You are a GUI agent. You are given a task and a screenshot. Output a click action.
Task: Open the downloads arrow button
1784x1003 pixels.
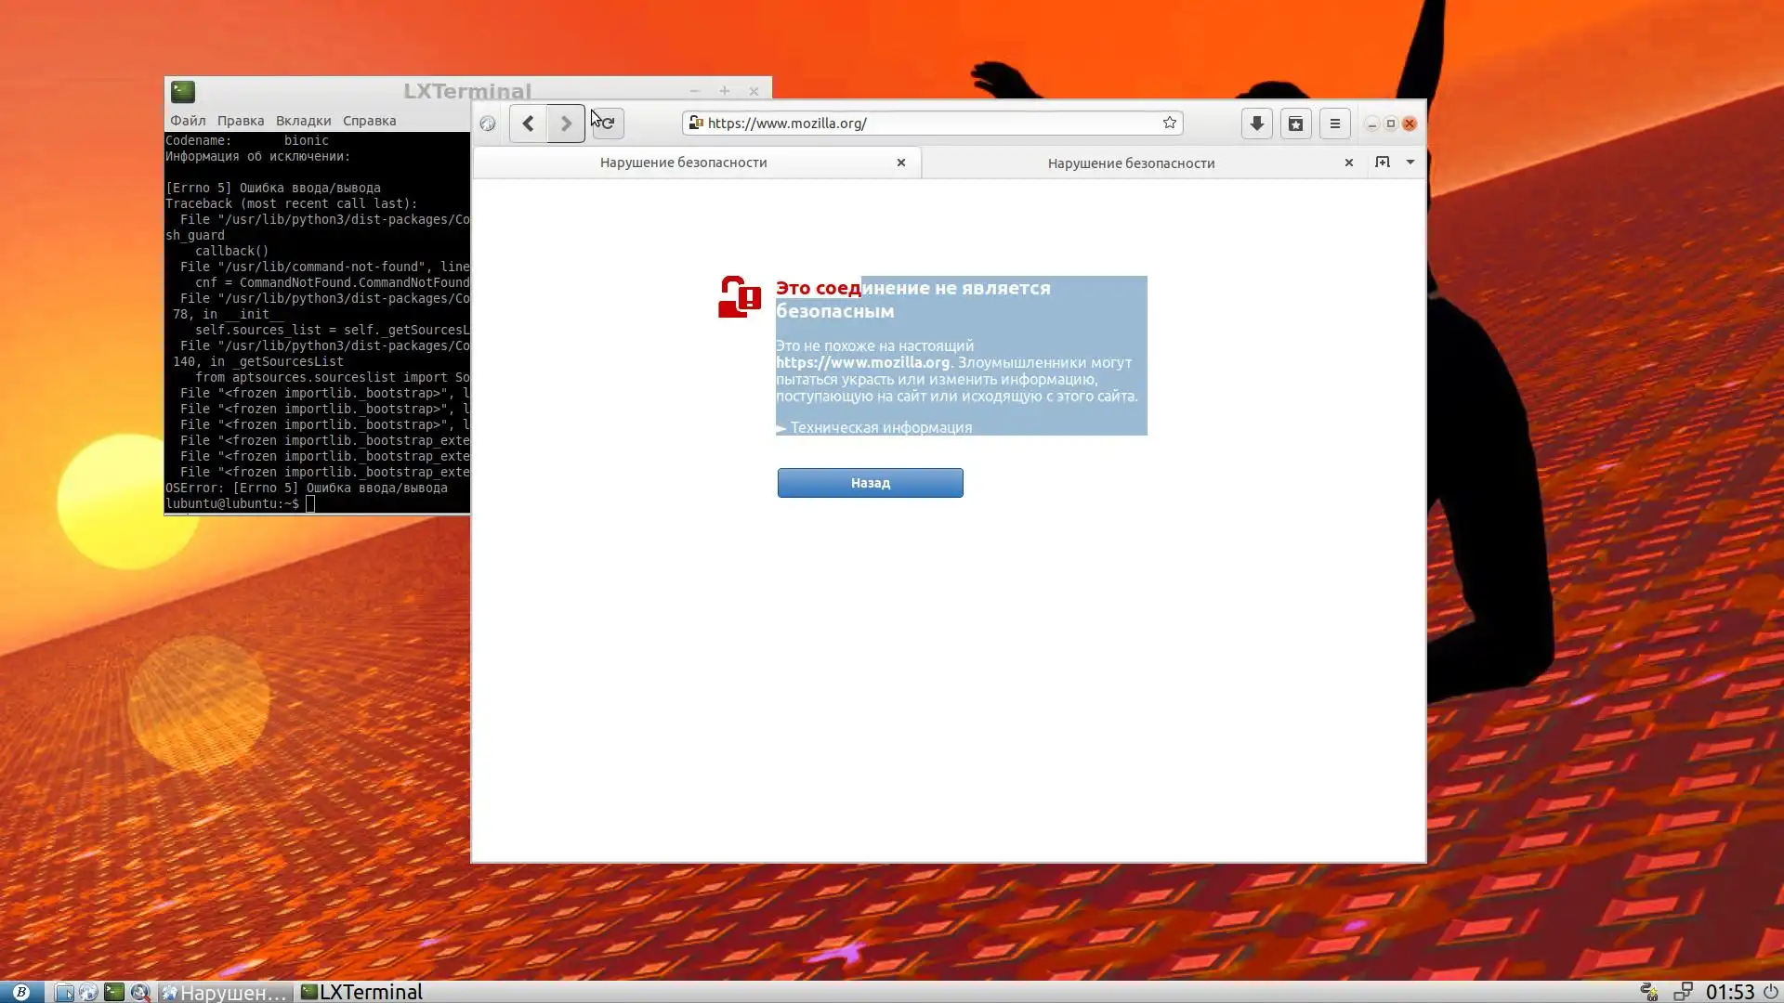pyautogui.click(x=1256, y=124)
